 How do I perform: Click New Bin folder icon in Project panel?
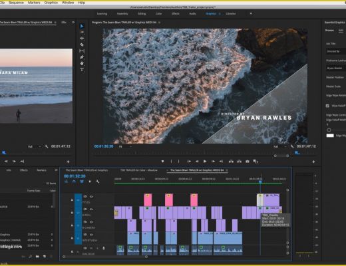pos(37,257)
